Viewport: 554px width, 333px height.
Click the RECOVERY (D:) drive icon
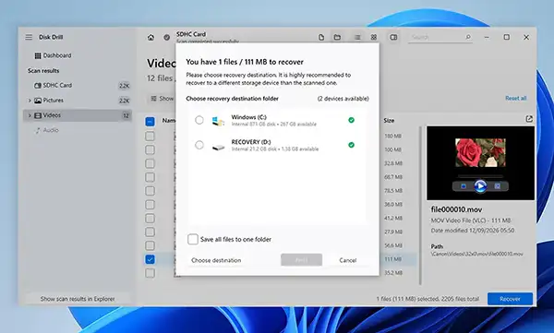pos(218,147)
